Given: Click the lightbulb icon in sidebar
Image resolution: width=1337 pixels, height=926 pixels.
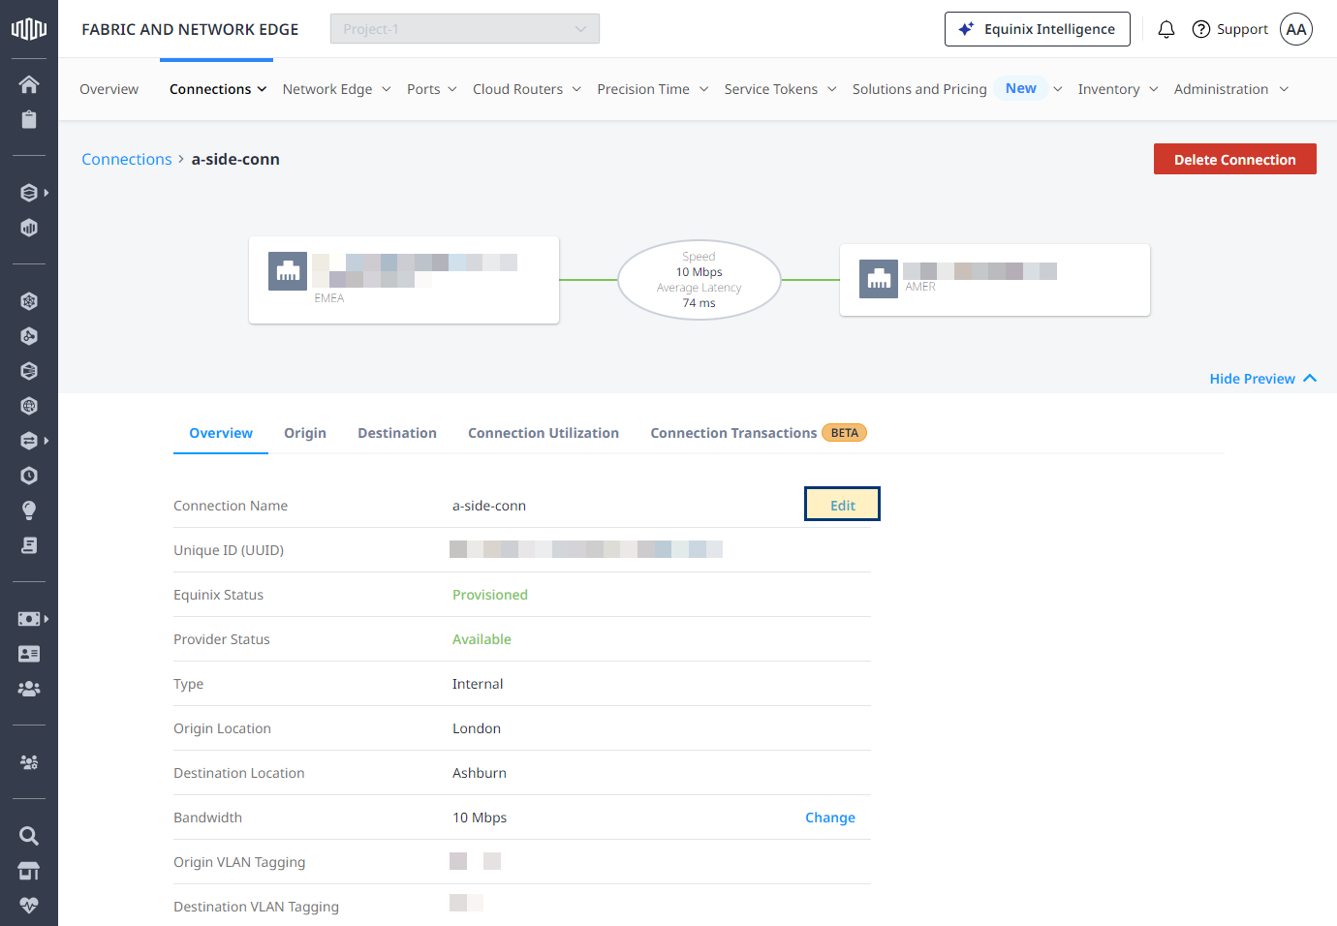Looking at the screenshot, I should tap(29, 510).
